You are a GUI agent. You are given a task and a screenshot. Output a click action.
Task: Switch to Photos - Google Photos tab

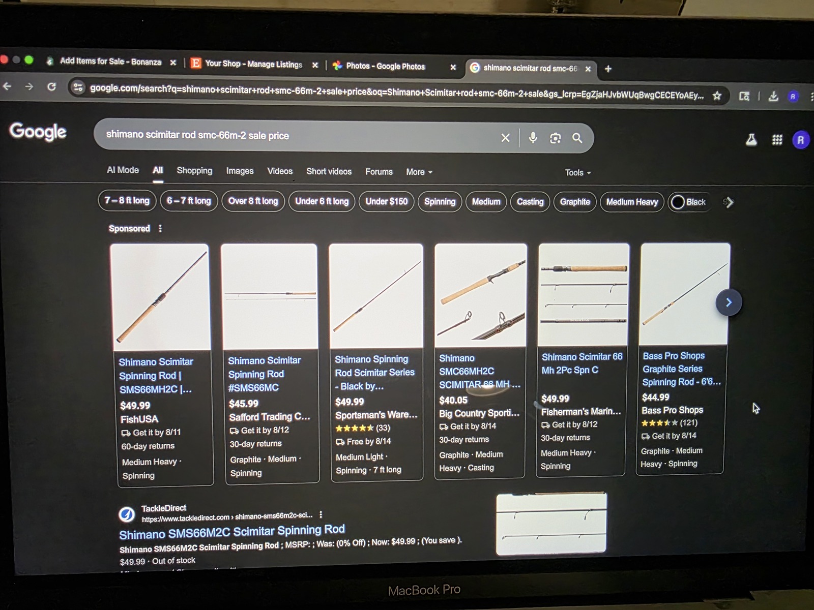[385, 66]
